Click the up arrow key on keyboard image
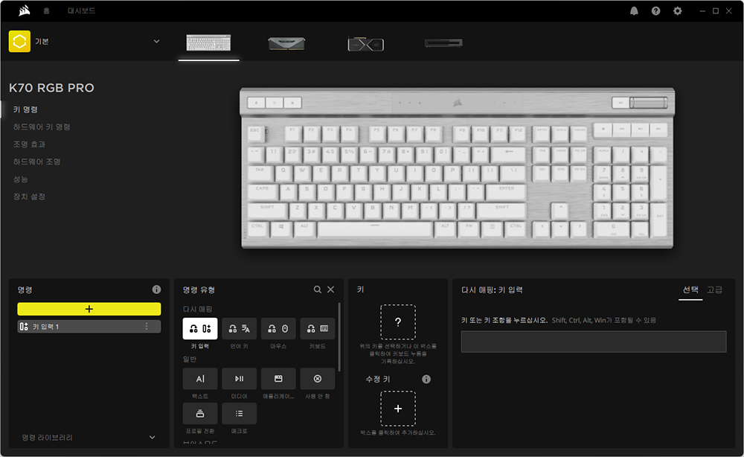Viewport: 744px width, 457px height. point(560,210)
